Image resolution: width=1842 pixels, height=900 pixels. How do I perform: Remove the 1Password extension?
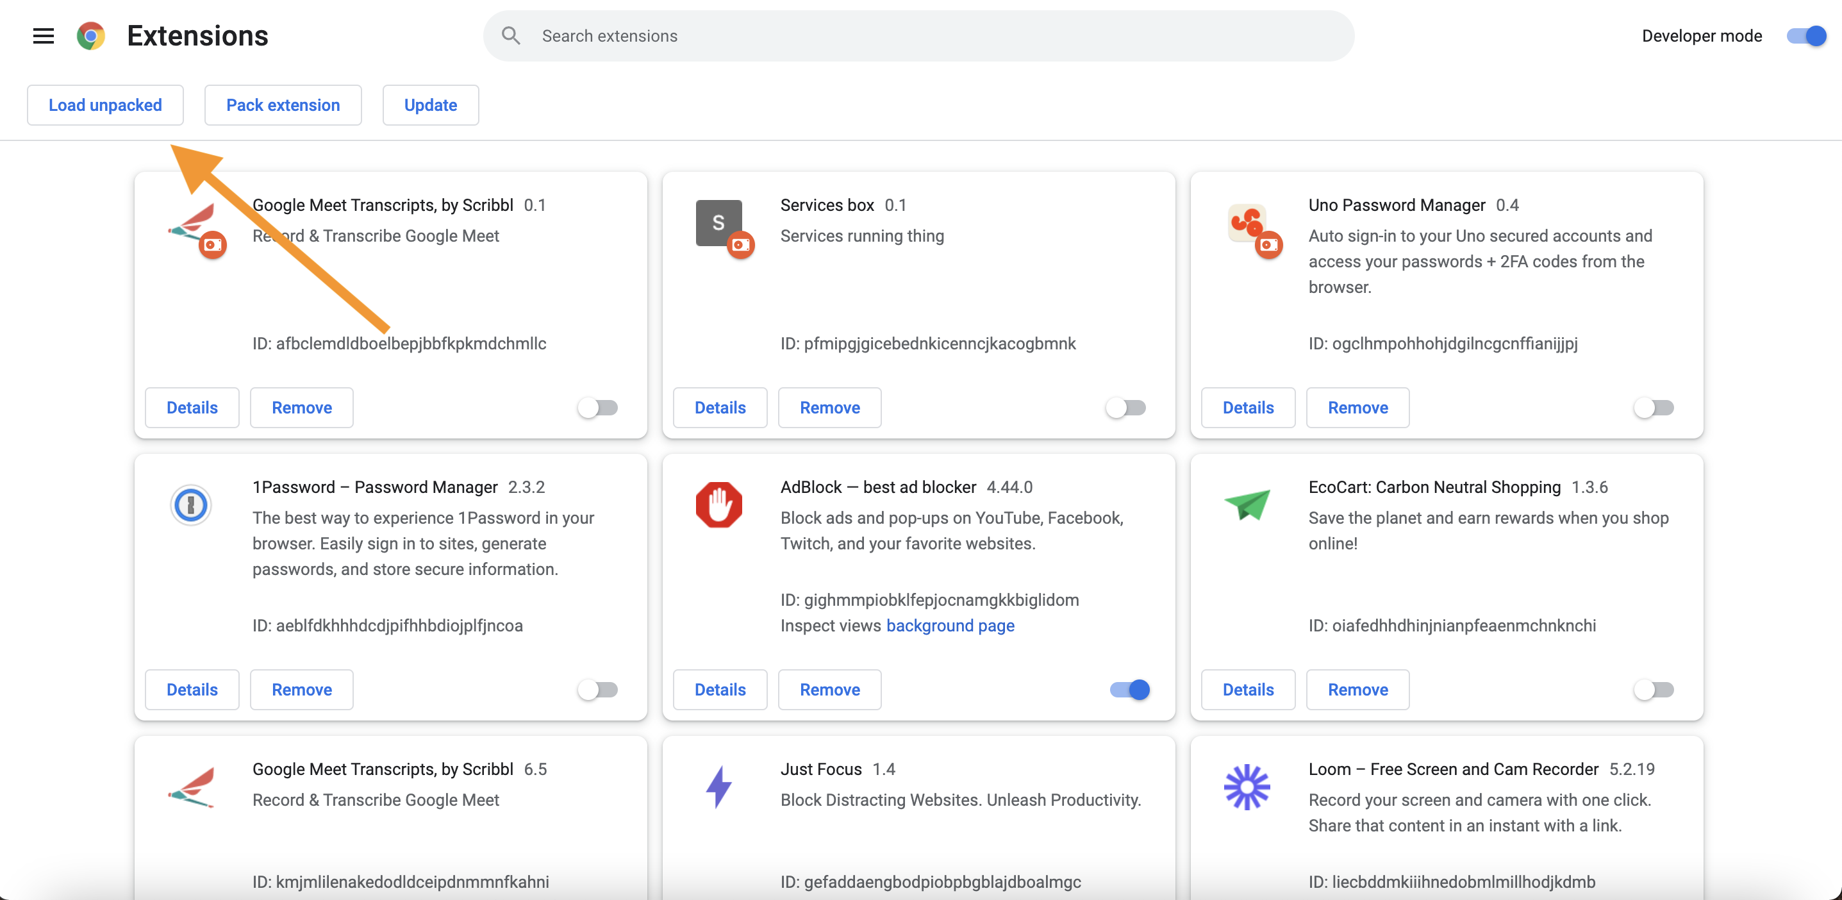pyautogui.click(x=302, y=690)
